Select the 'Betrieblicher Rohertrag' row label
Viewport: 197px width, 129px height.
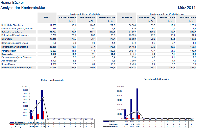coord(14,47)
